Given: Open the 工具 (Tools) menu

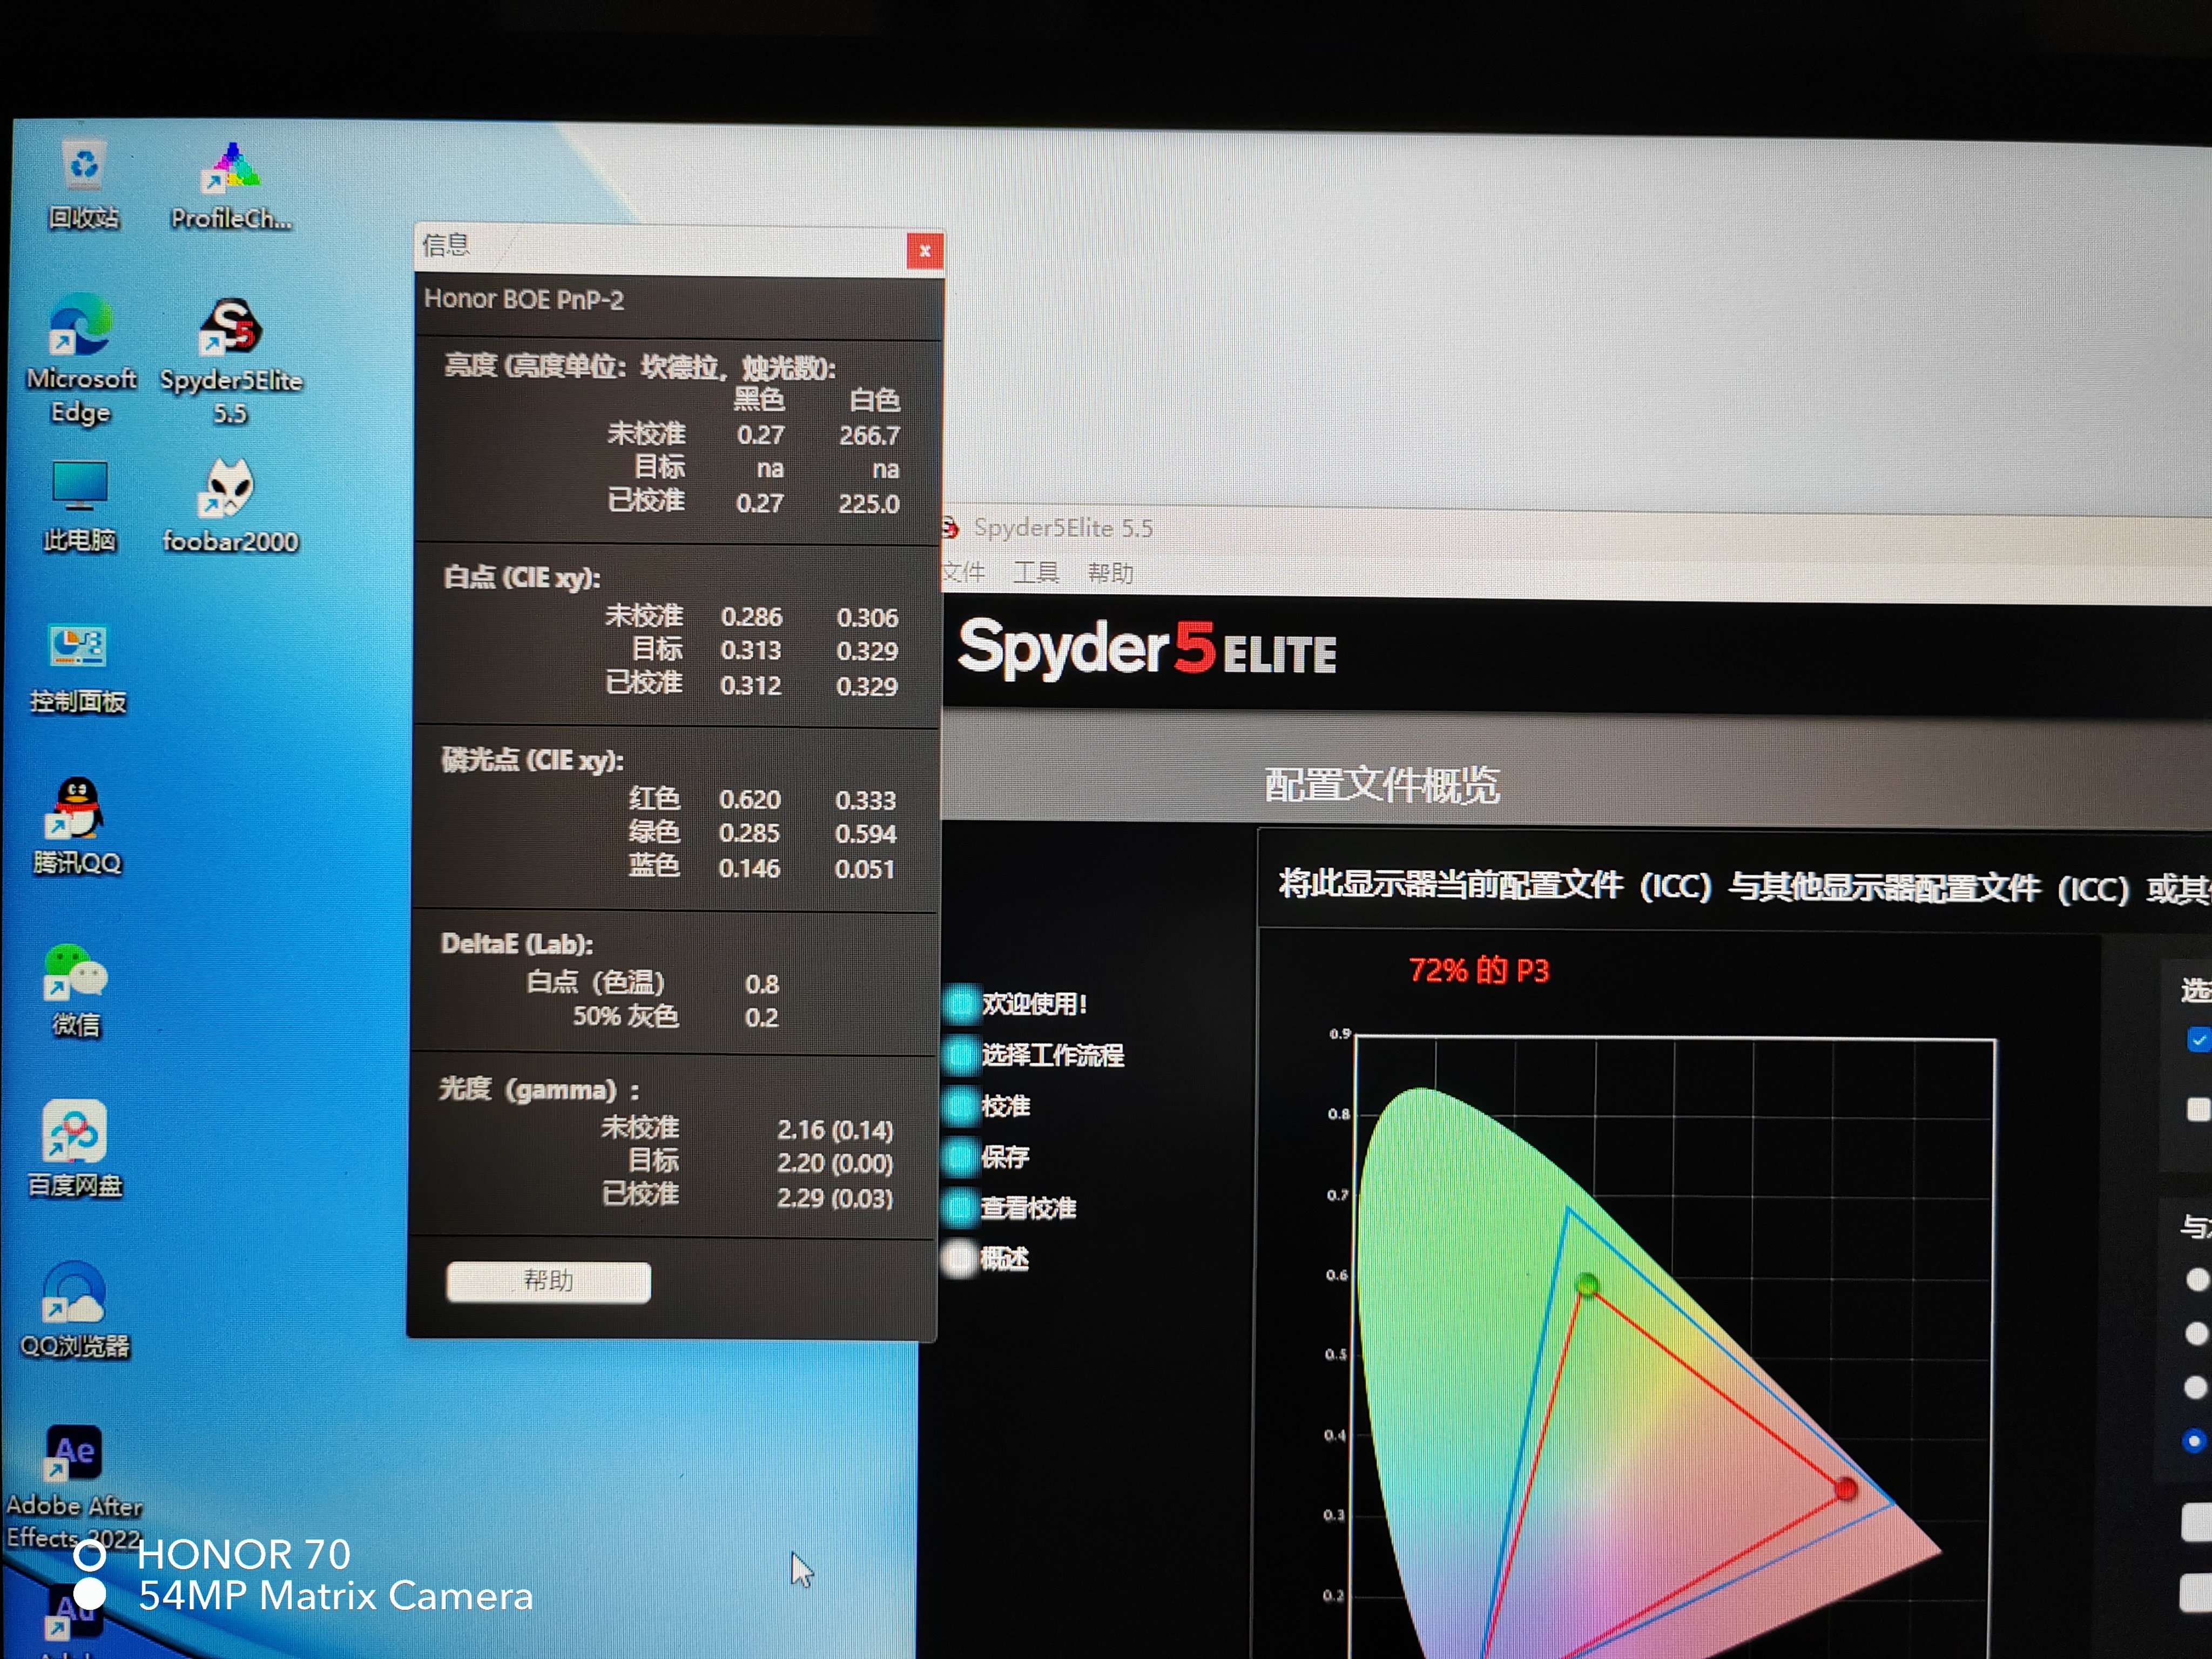Looking at the screenshot, I should point(1035,573).
